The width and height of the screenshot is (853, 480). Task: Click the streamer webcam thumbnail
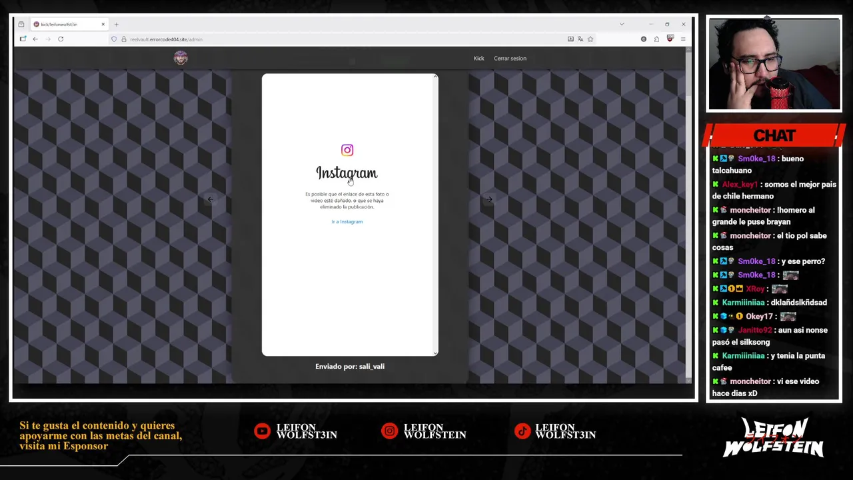click(774, 64)
